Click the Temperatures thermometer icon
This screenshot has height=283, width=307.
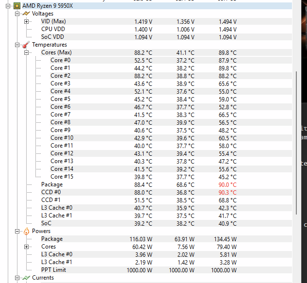[26, 45]
